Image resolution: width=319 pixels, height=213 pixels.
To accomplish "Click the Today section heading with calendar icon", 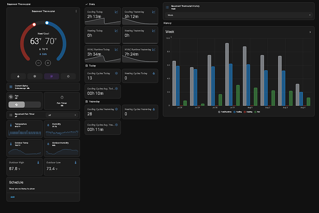I will click(91, 66).
